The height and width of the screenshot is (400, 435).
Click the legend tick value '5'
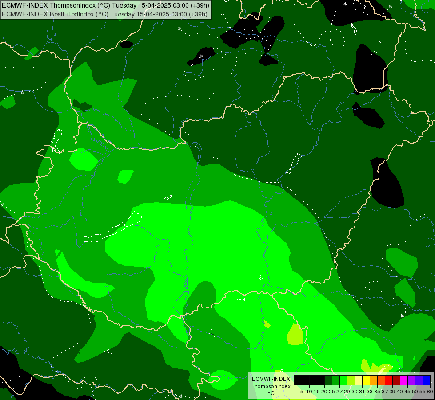(x=302, y=392)
